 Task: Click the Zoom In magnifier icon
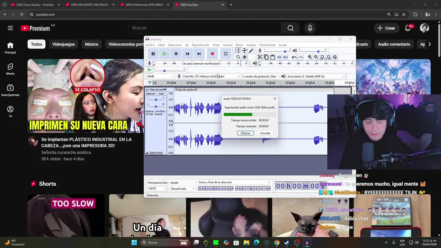(x=310, y=57)
